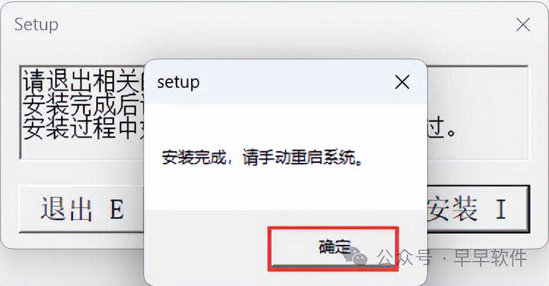Viewport: 549px width, 286px height.
Task: Click the trailing 过。 text in the instructions
Action: pos(441,128)
